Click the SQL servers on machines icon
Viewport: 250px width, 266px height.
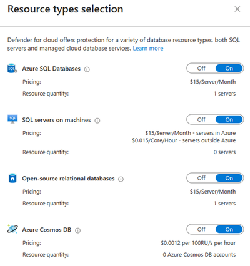[12, 119]
